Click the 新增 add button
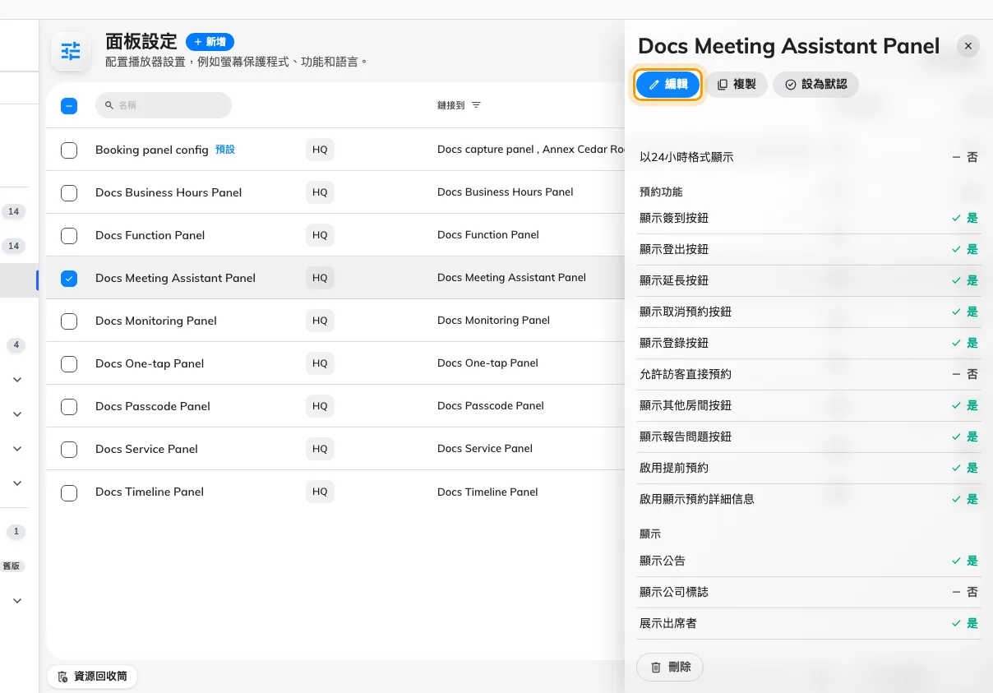 pyautogui.click(x=210, y=41)
